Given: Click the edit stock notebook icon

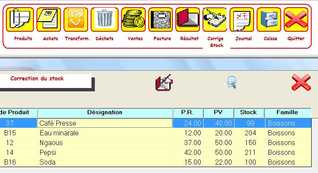Looking at the screenshot, I should 164,82.
